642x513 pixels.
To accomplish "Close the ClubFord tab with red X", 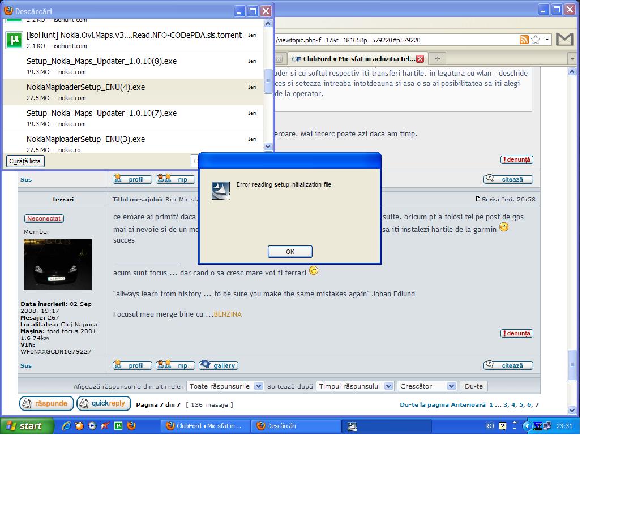I will [420, 59].
